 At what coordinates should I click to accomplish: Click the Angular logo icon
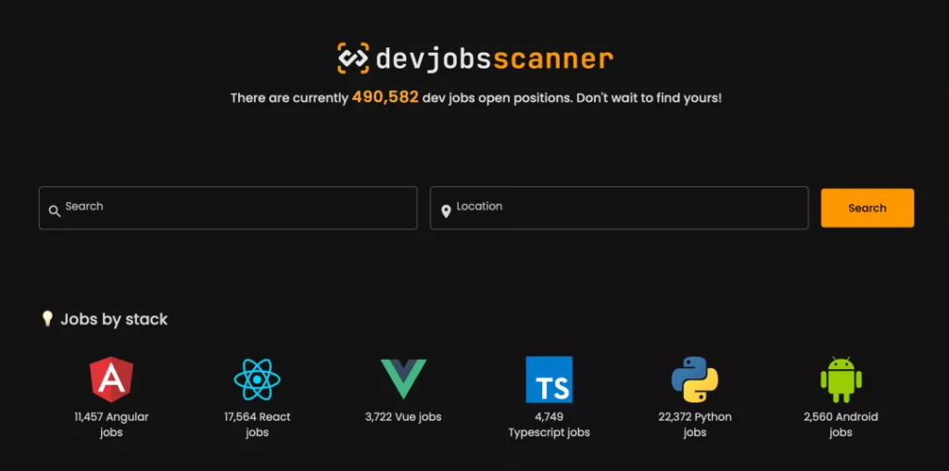[x=111, y=379]
